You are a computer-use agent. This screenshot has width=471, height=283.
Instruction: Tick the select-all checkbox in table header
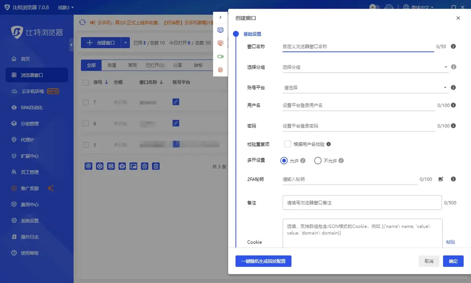[x=86, y=82]
